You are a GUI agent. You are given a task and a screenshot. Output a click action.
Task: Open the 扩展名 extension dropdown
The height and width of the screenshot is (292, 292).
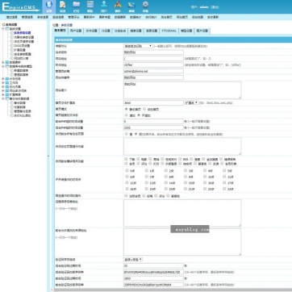click(x=192, y=102)
